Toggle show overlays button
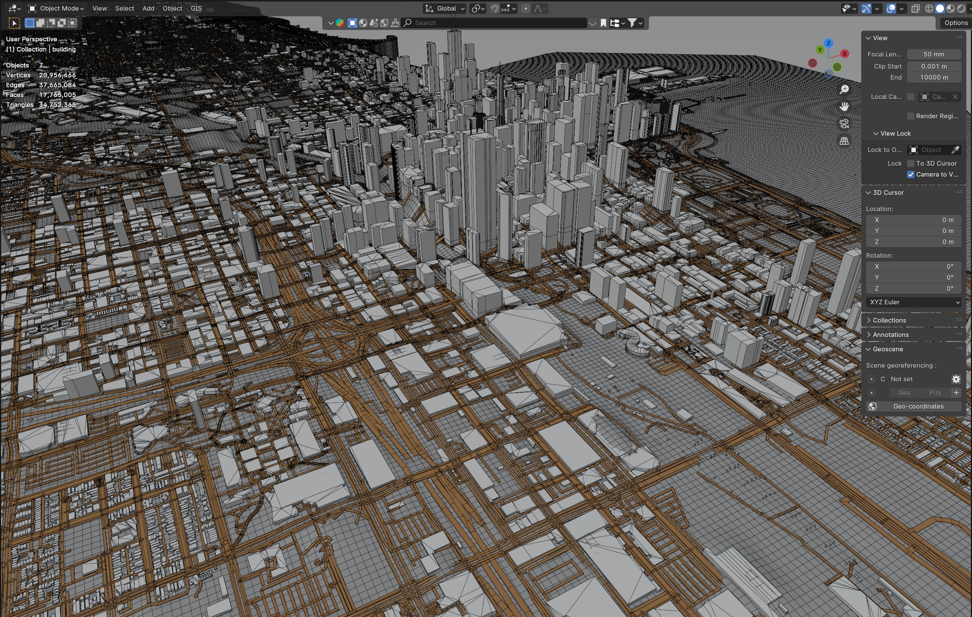Screen dimensions: 972x617 click(891, 8)
